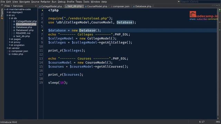The image size is (221, 124).
Task: Select README.md in the file tree
Action: pyautogui.click(x=23, y=33)
